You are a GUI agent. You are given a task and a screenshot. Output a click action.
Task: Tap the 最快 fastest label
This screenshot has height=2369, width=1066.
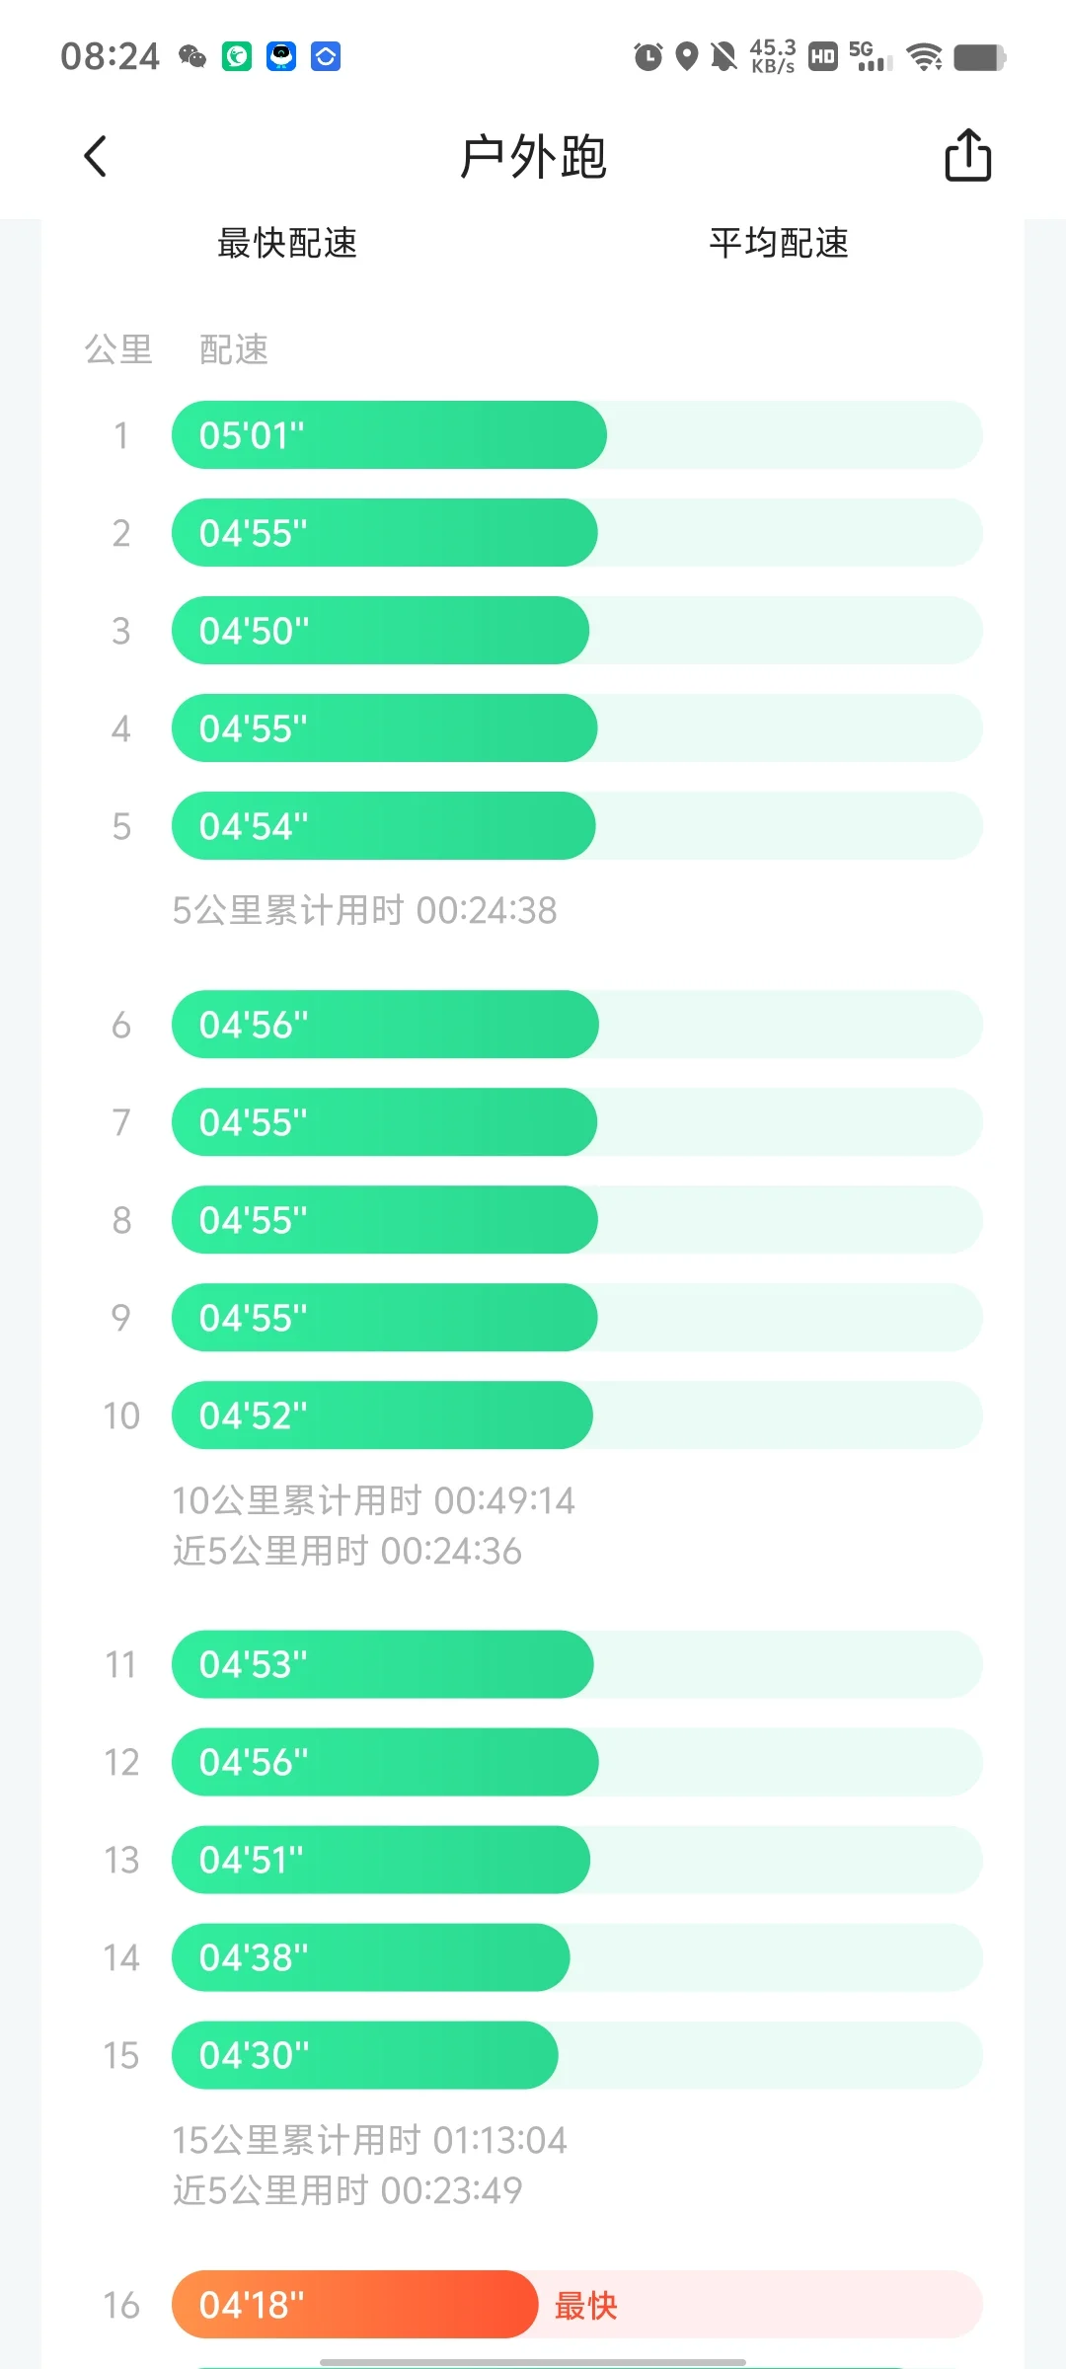585,2306
